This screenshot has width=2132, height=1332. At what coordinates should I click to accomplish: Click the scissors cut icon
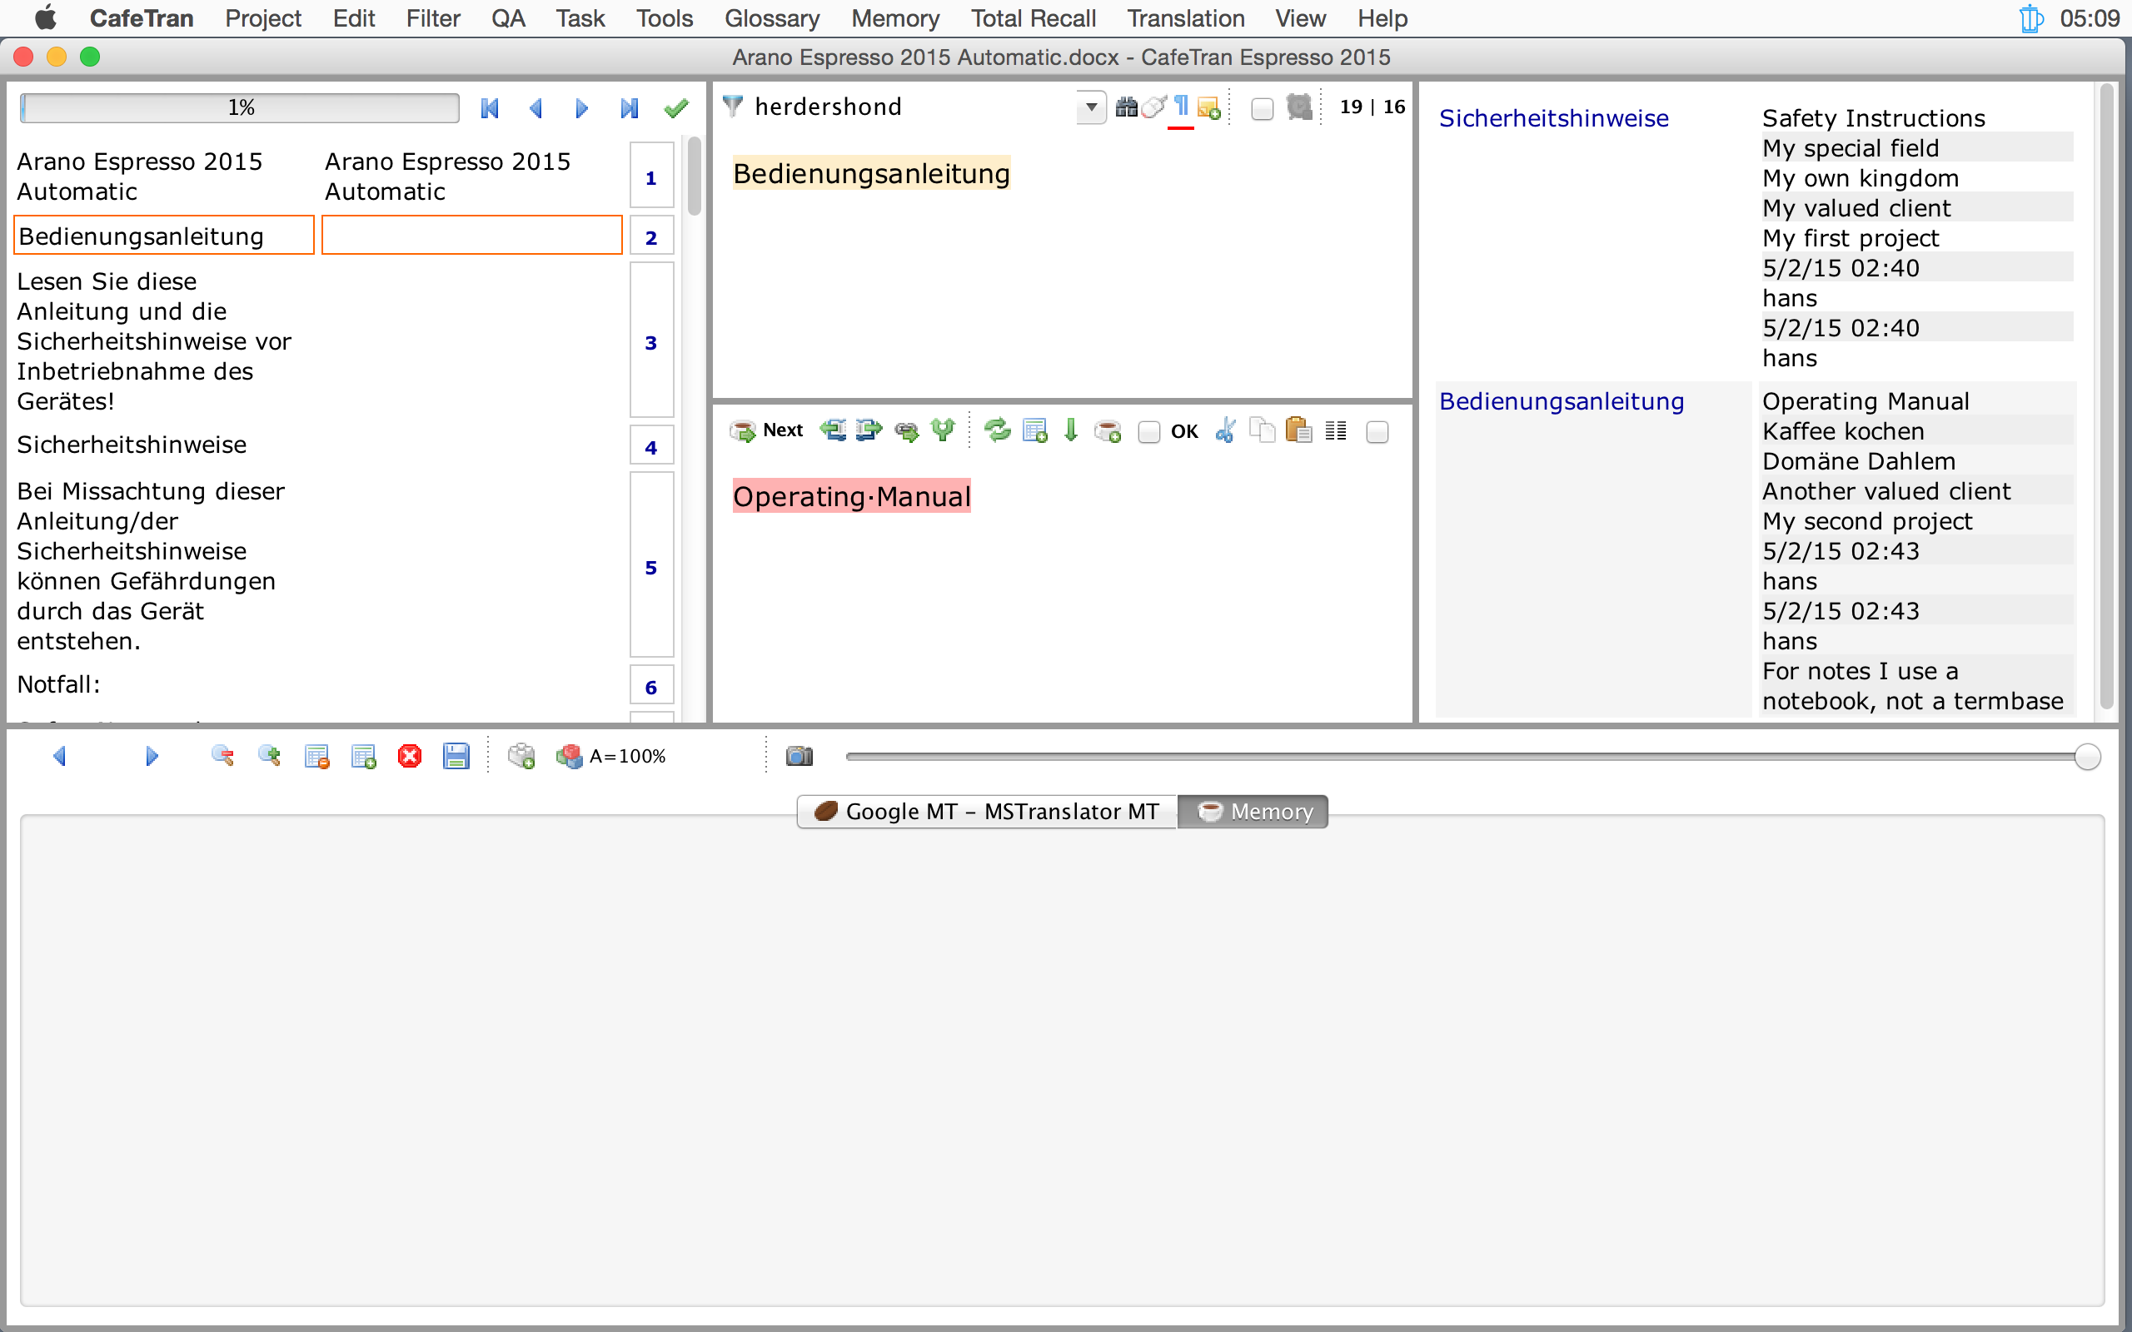click(x=1225, y=430)
